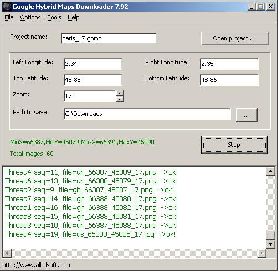Select the Top Latitude input field
Viewport: 278px width, 271px height.
pos(92,80)
